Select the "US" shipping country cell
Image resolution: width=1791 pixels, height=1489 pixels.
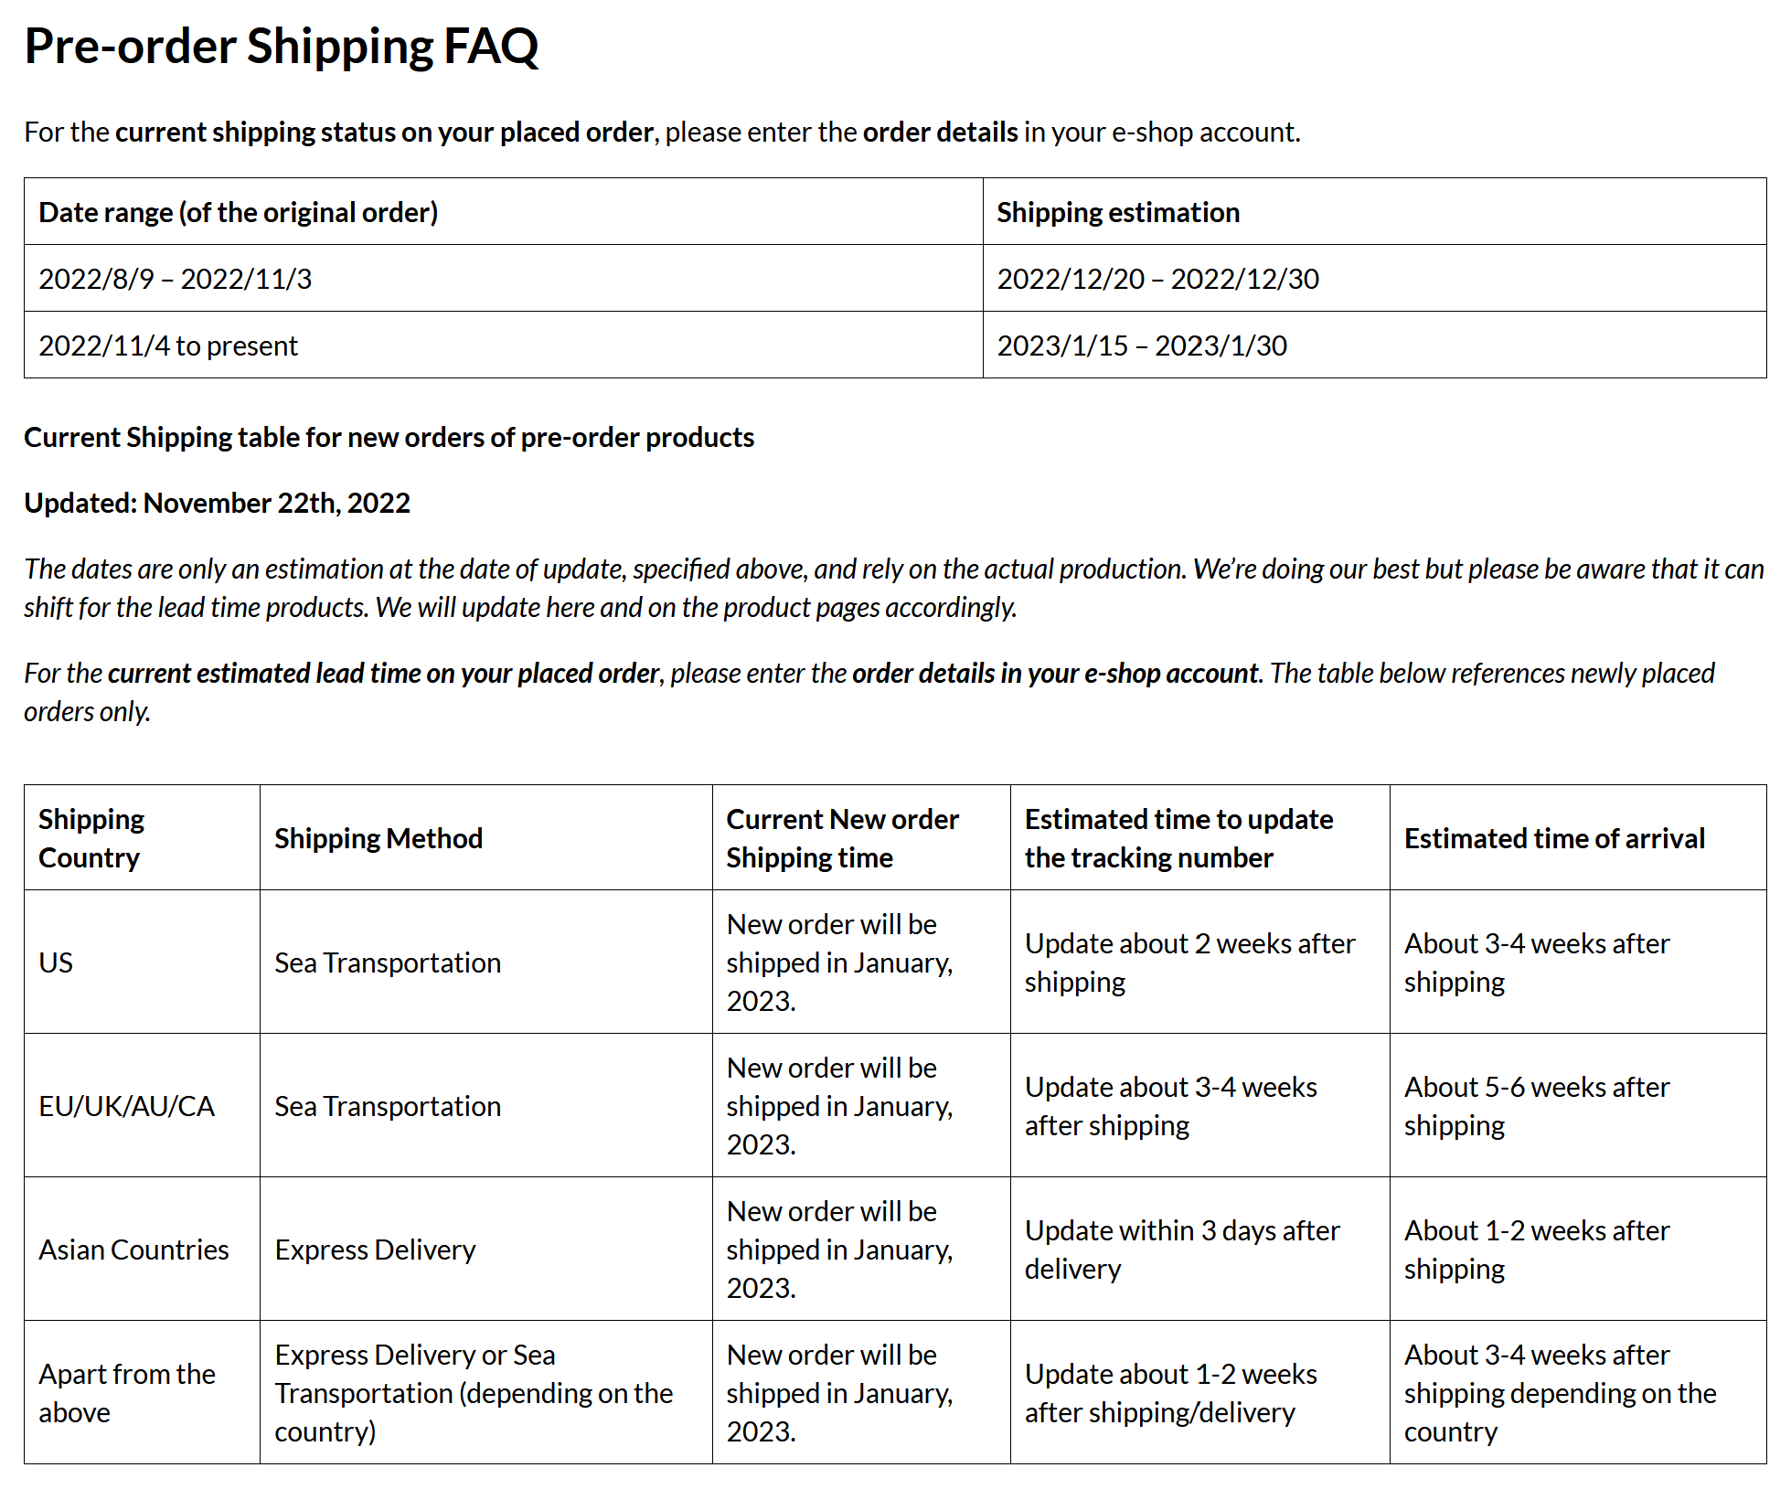coord(56,963)
